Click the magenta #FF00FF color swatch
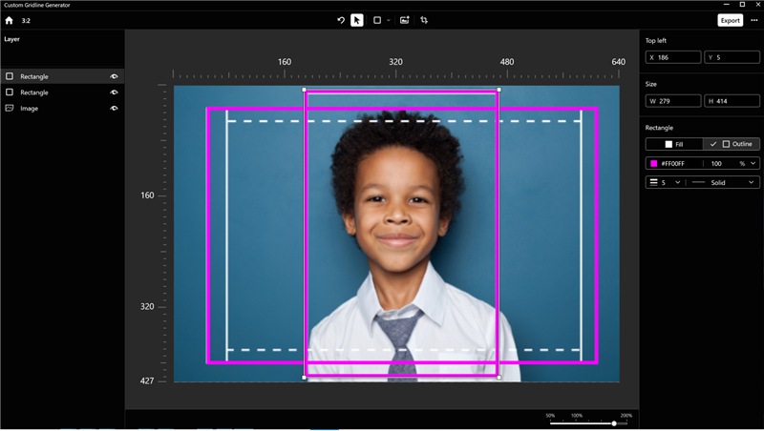Viewport: 764px width, 431px height. pos(653,163)
